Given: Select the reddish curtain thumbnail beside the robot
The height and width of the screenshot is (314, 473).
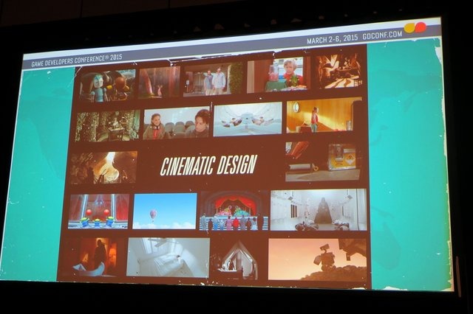Looking at the screenshot, I should point(160,82).
